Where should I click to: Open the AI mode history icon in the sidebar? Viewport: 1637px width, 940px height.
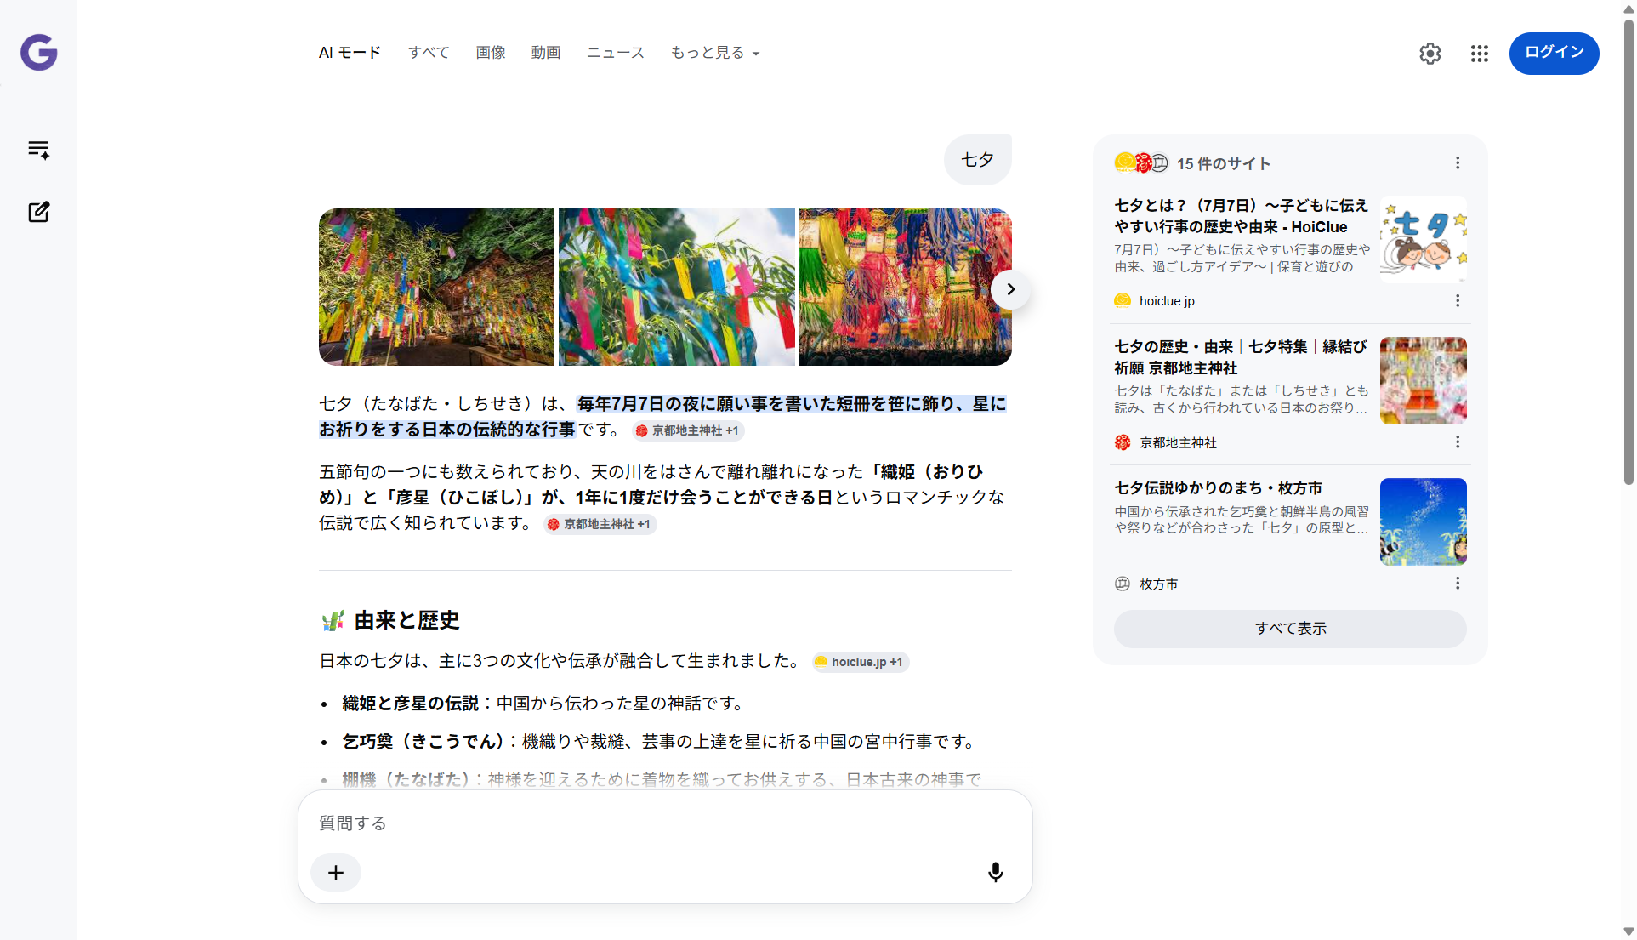[39, 151]
